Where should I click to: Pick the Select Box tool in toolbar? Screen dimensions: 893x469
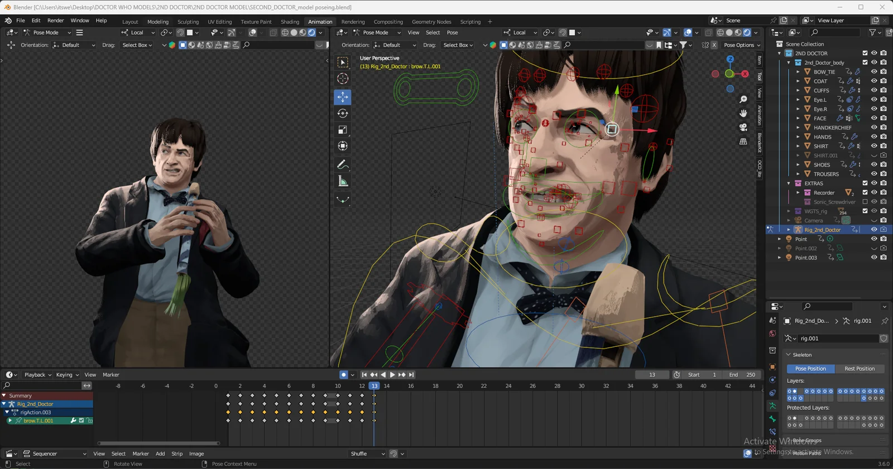click(343, 62)
